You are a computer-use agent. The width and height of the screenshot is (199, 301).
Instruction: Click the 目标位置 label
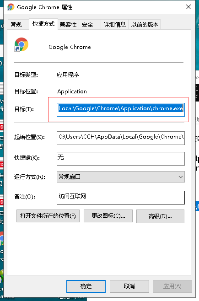(26, 91)
